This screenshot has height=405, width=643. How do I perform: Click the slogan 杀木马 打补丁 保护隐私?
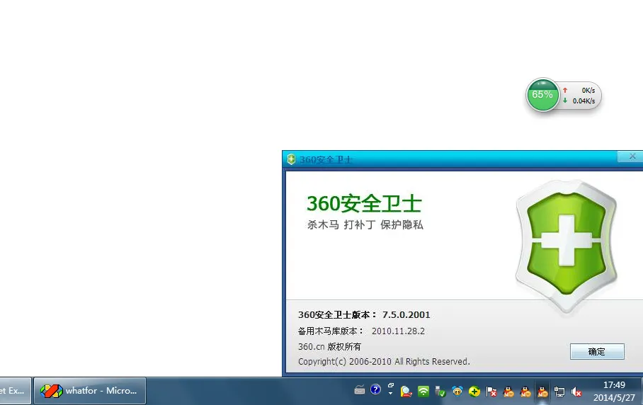[365, 224]
